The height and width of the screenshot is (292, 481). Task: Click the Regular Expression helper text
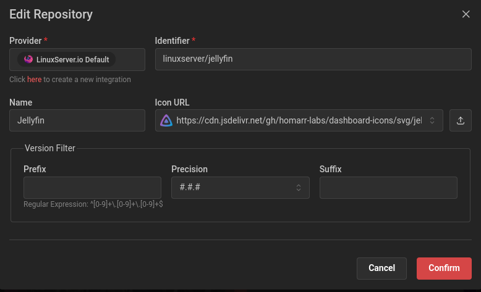[93, 204]
